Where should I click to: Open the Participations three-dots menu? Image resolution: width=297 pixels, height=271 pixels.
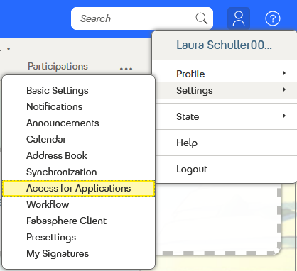[126, 69]
